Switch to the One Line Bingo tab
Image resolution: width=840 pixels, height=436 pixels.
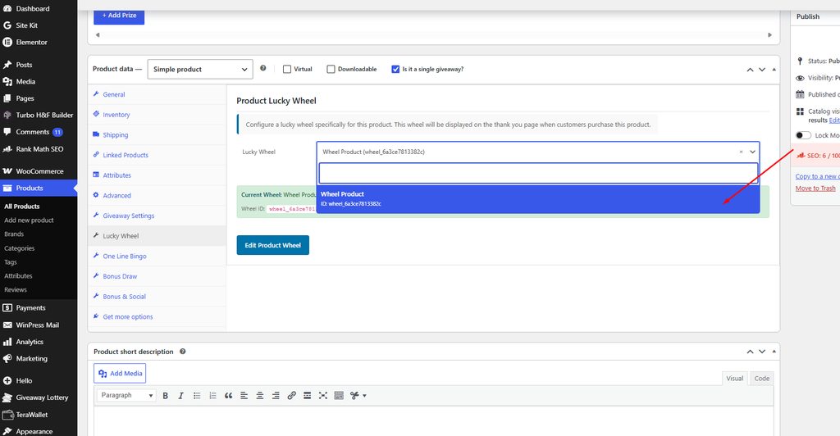[125, 257]
